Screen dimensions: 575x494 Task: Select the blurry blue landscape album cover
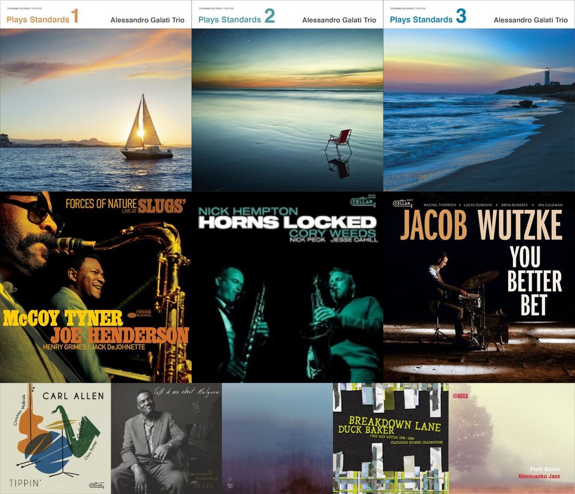click(x=277, y=438)
